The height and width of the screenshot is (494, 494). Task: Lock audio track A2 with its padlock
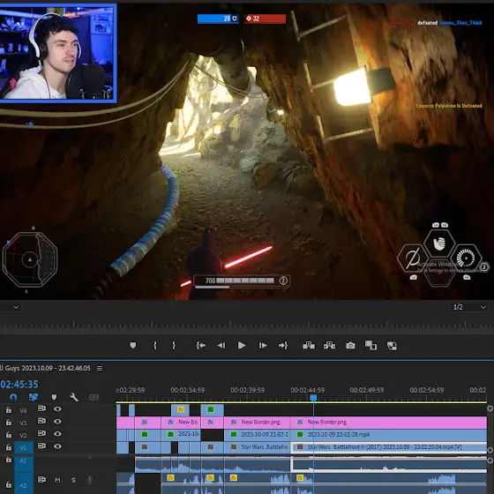pos(9,485)
